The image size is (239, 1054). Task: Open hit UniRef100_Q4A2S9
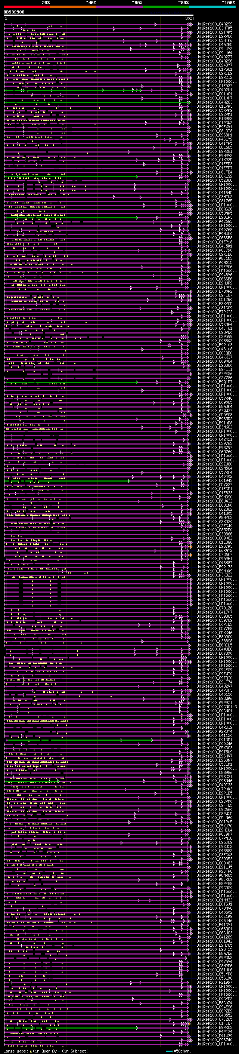pos(214,24)
